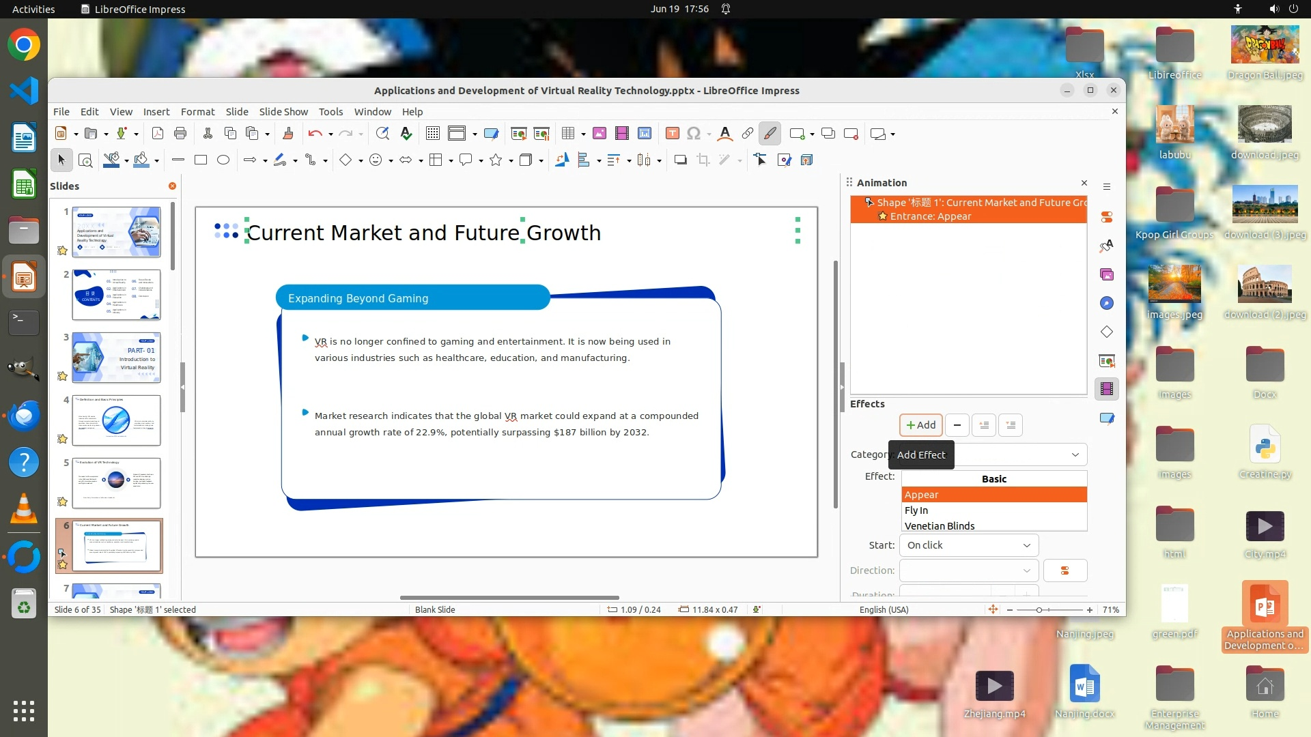Open the Slide Show menu

click(x=283, y=112)
